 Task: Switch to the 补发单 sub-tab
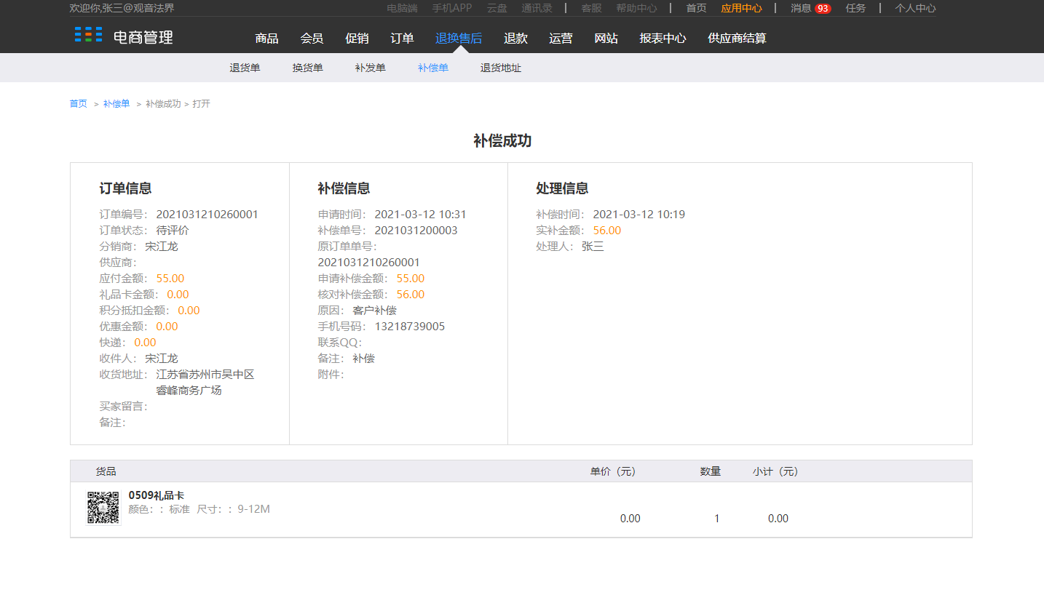(371, 68)
